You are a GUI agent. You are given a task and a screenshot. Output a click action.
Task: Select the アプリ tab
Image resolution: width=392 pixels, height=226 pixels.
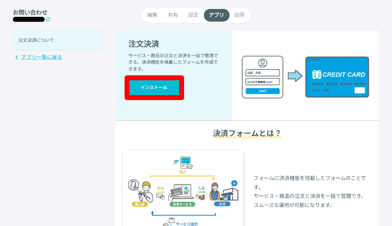[x=216, y=15]
